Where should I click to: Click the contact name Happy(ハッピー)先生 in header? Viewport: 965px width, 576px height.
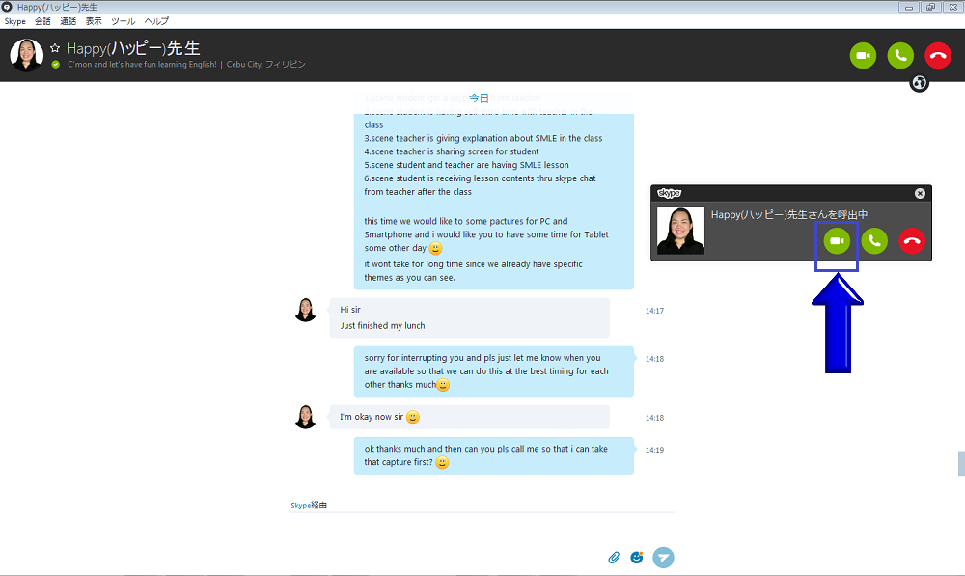coord(133,48)
